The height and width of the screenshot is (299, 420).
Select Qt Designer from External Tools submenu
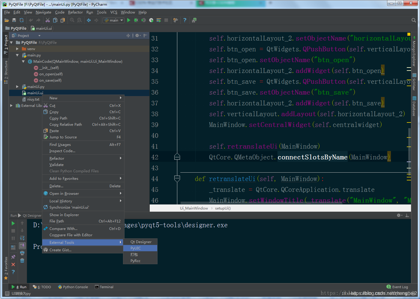140,242
